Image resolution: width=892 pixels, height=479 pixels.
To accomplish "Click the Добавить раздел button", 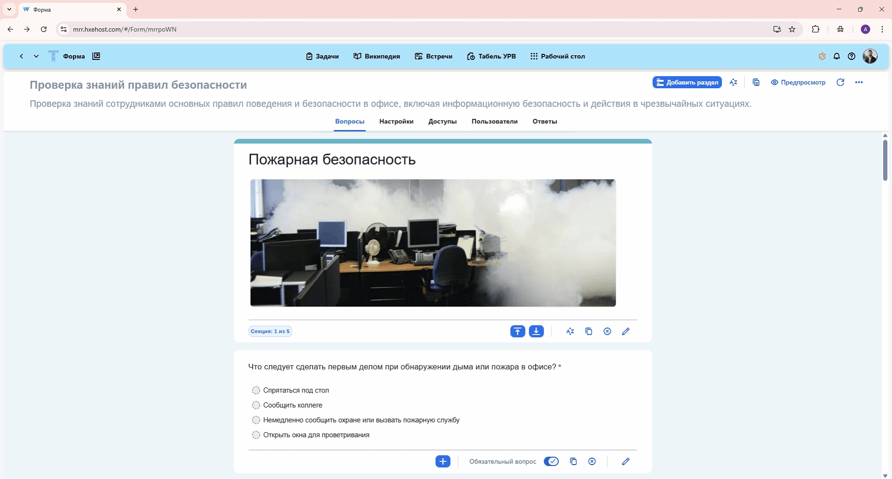I will pos(687,82).
